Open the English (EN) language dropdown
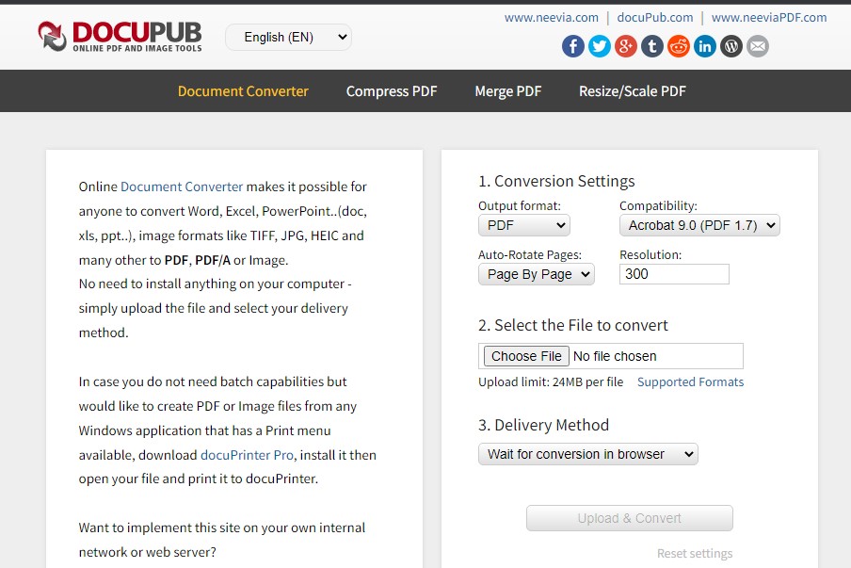The image size is (851, 568). point(288,37)
